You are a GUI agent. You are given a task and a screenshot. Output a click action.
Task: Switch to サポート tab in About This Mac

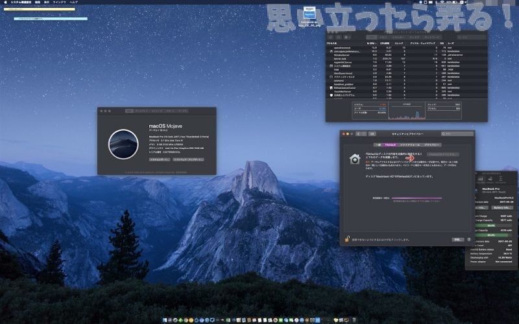click(171, 111)
